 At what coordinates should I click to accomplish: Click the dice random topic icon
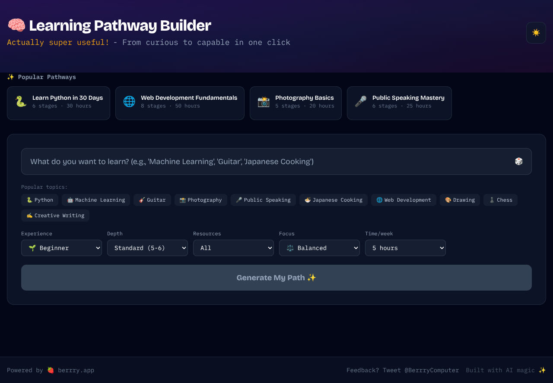[x=518, y=161]
